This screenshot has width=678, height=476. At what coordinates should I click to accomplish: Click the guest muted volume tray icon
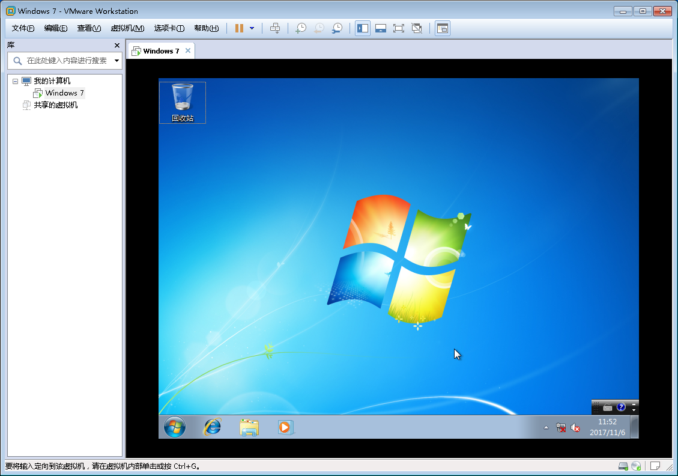tap(575, 427)
